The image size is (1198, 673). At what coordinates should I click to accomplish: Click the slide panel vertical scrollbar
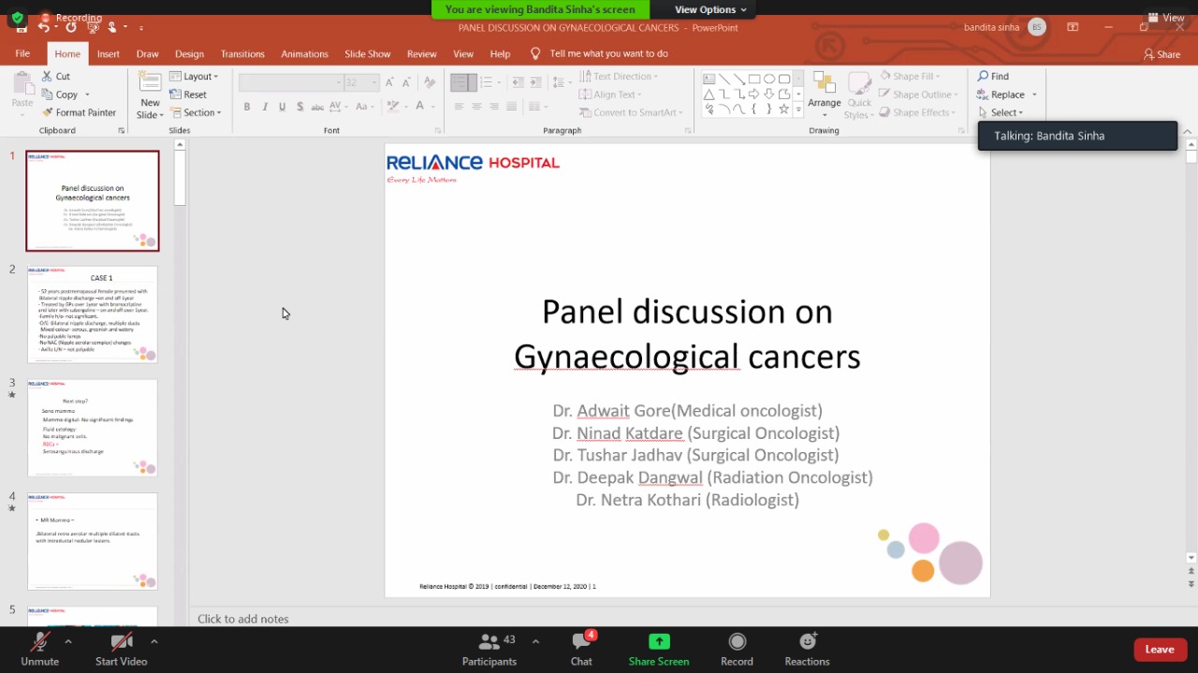[x=180, y=178]
